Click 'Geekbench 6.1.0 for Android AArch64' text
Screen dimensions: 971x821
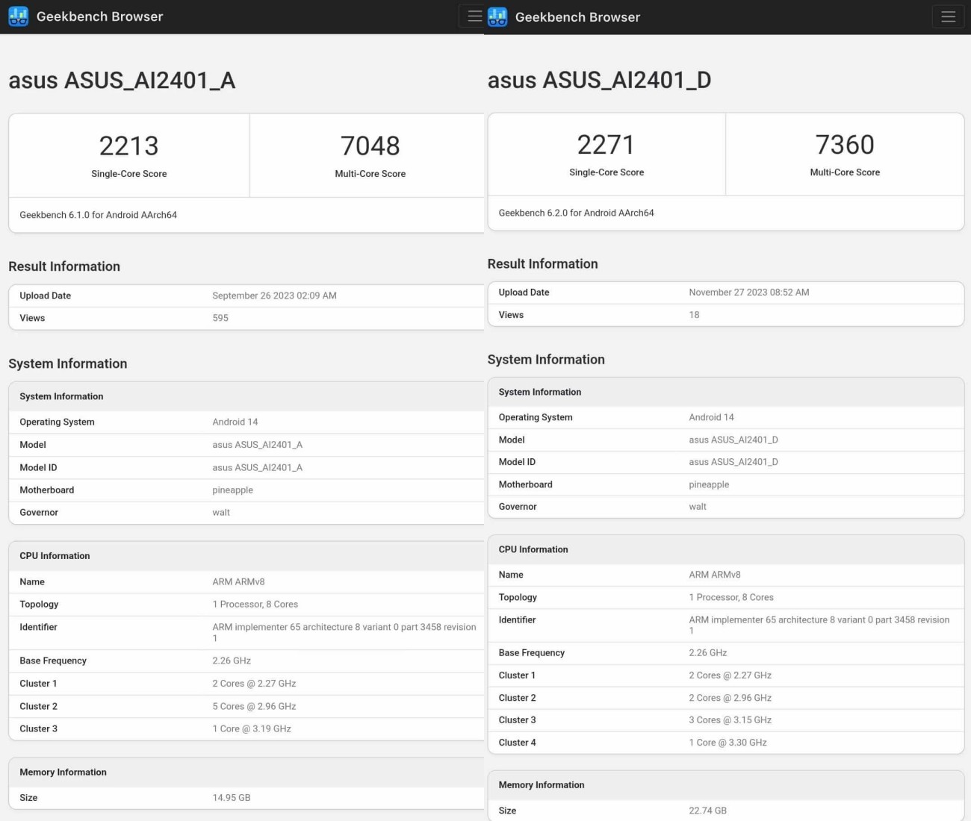[98, 215]
